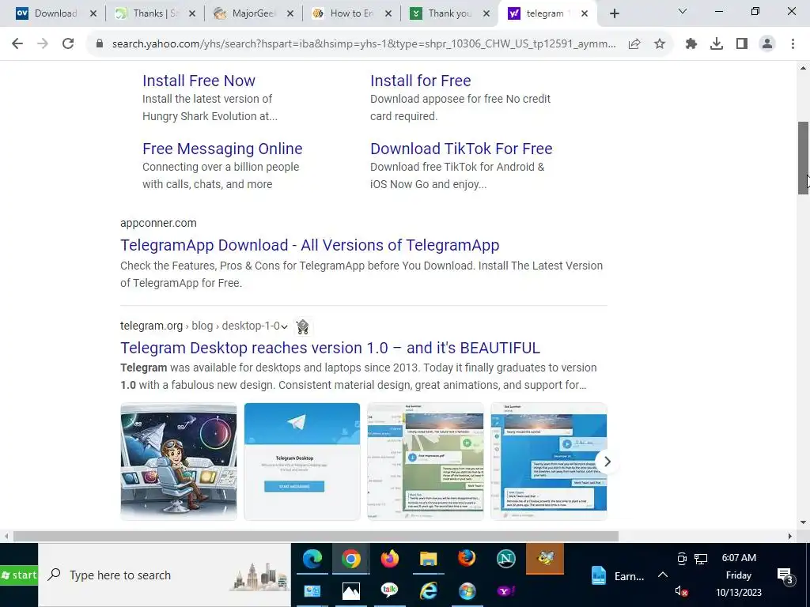Click the address bar URL field
Image resolution: width=810 pixels, height=607 pixels.
[x=364, y=44]
